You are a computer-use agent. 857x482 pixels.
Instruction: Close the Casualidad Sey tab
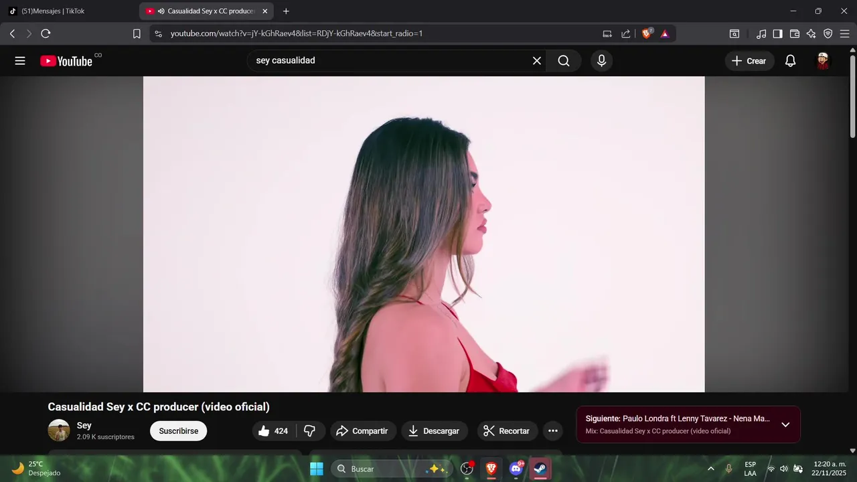click(x=264, y=11)
